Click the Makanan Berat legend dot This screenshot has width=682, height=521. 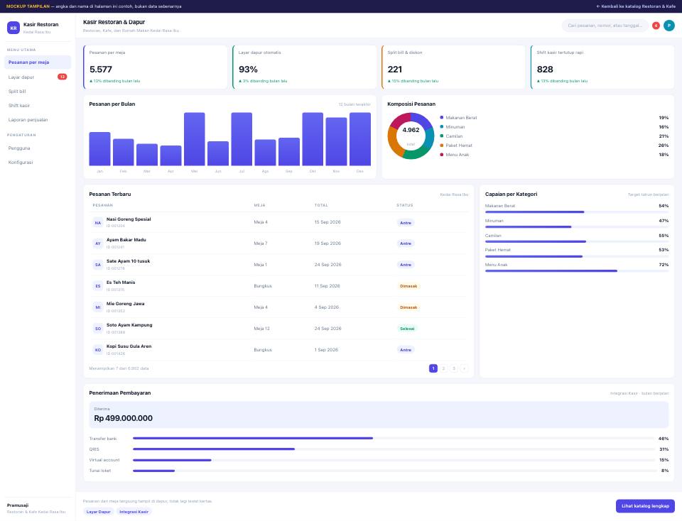coord(441,117)
